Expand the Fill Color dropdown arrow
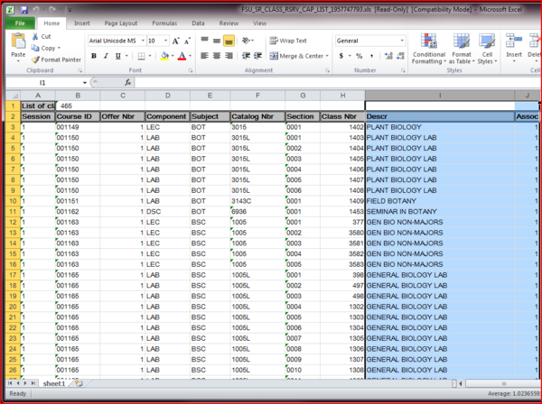Viewport: 542px width, 404px height. 173,56
